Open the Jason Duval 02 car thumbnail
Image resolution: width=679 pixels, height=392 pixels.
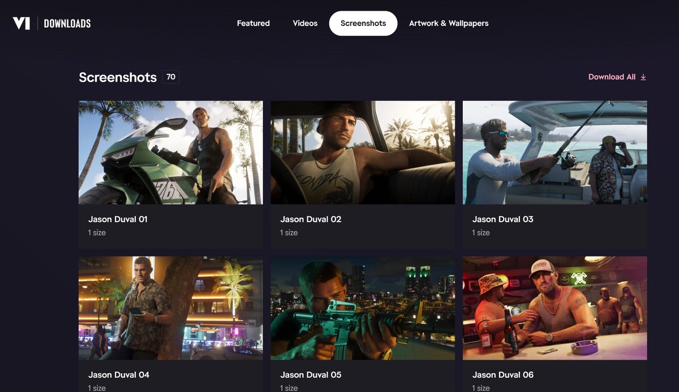click(363, 153)
